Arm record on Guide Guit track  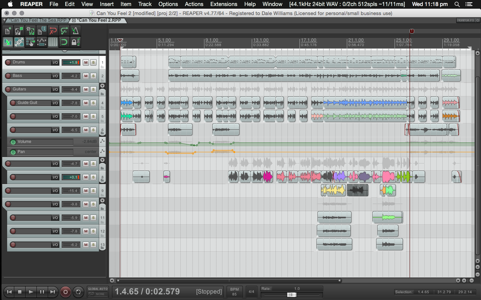pyautogui.click(x=13, y=103)
